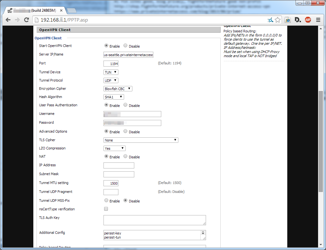Click the D. extension icon

point(297,20)
